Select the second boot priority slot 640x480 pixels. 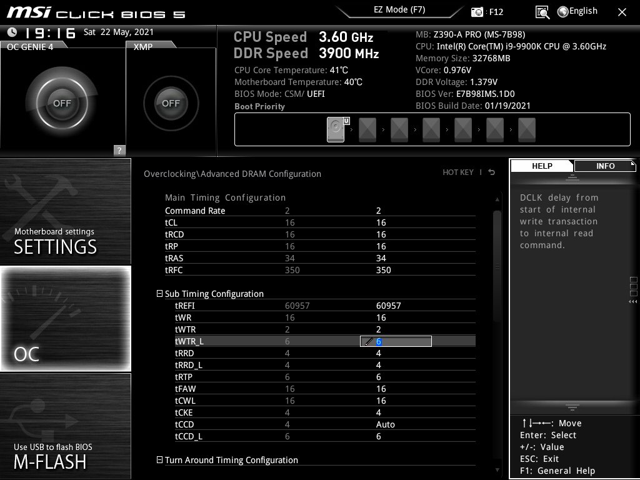pos(367,130)
